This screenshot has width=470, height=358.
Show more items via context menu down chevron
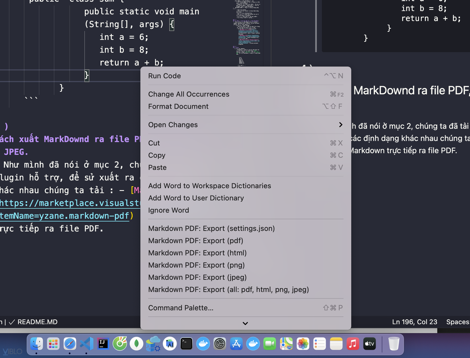pos(245,323)
